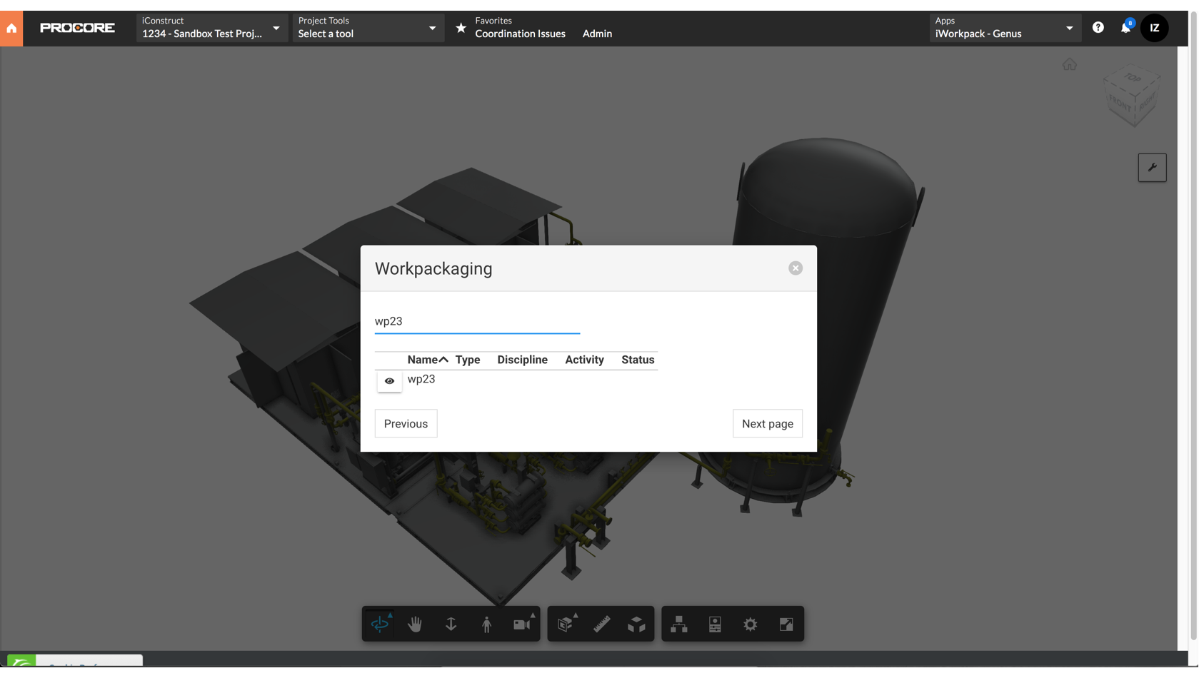
Task: Open the Camera interactions tool
Action: (521, 624)
